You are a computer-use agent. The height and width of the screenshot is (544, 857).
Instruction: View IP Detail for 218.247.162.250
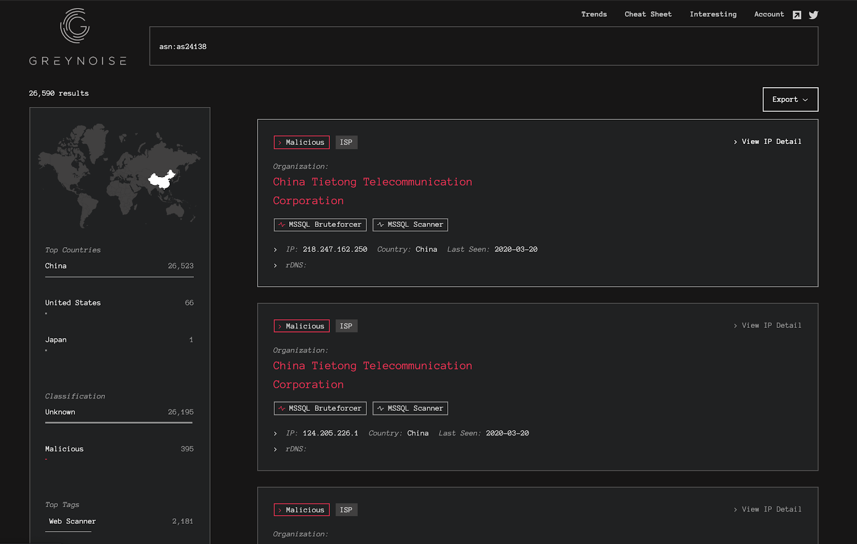(x=768, y=142)
